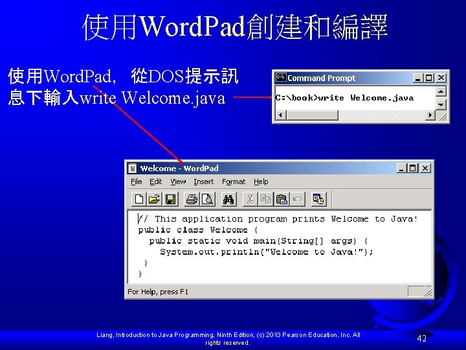466x350 pixels.
Task: Minimize the Command Prompt window
Action: tap(418, 78)
